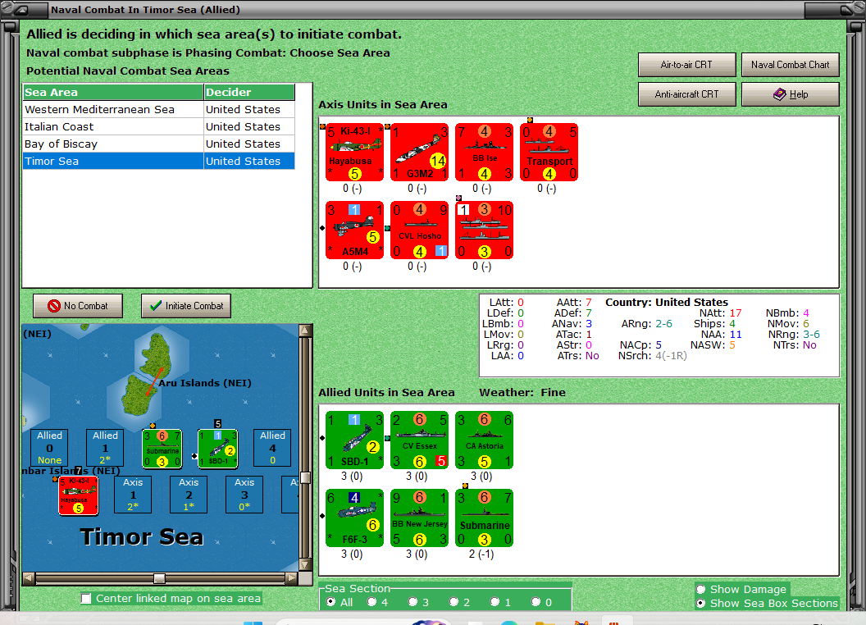Click the Allied Submarine counter
The height and width of the screenshot is (625, 866).
click(484, 517)
